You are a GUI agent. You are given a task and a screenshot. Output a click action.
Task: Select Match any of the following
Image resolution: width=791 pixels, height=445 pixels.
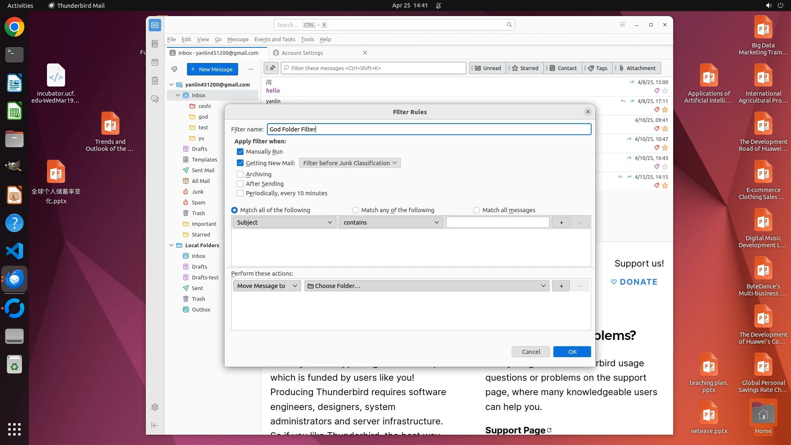[356, 210]
